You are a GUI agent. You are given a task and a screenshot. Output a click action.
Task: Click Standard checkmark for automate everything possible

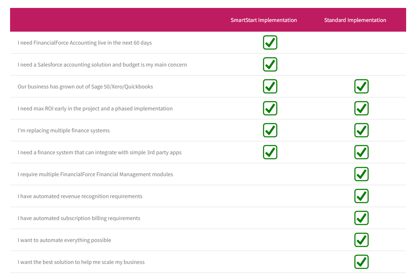(361, 240)
